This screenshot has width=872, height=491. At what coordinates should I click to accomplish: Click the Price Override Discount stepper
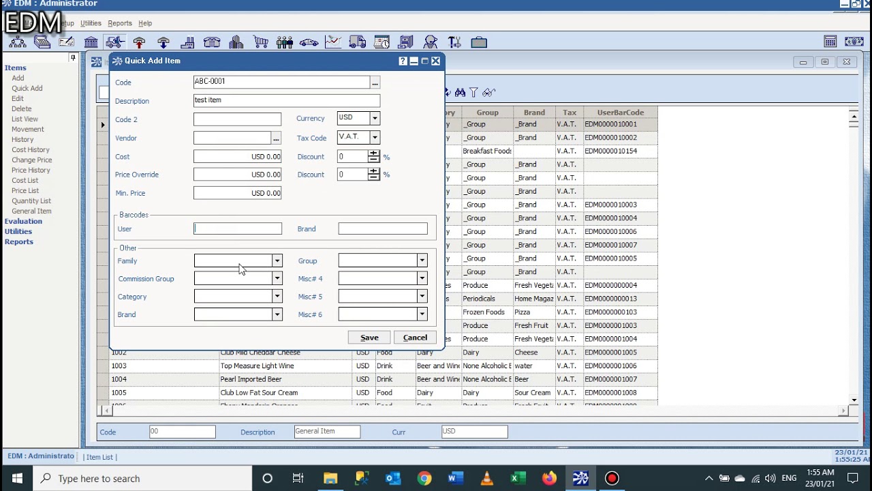373,175
